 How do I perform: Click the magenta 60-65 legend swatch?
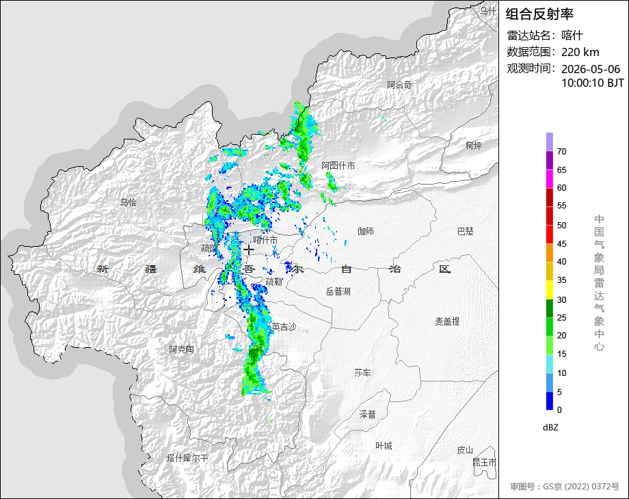550,178
